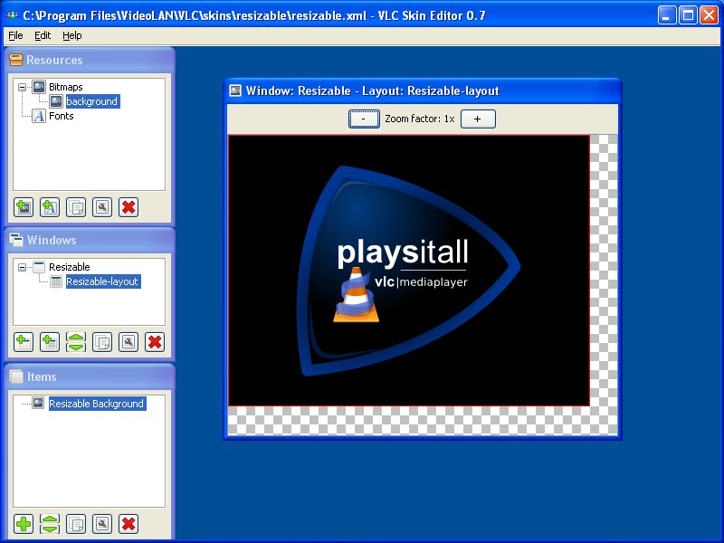Select the Resizable Background item

pyautogui.click(x=97, y=404)
